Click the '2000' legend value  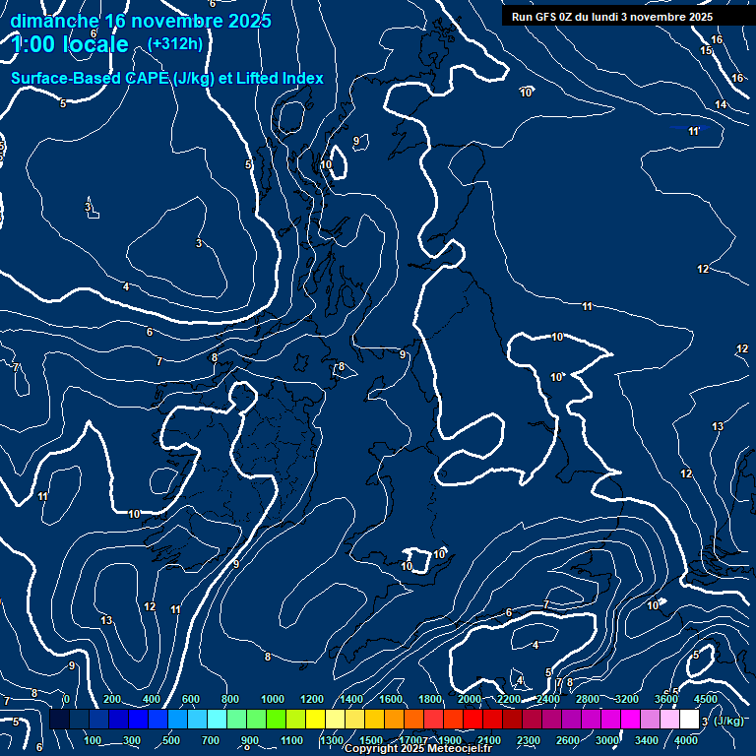coord(470,699)
